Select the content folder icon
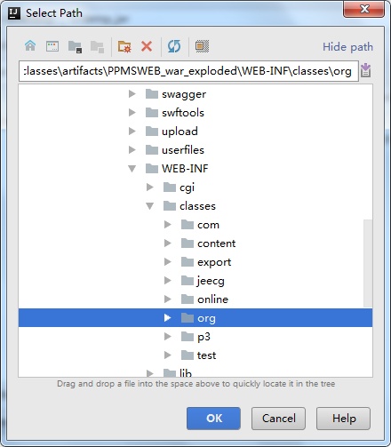Screen dimensions: 391x447 (188, 243)
